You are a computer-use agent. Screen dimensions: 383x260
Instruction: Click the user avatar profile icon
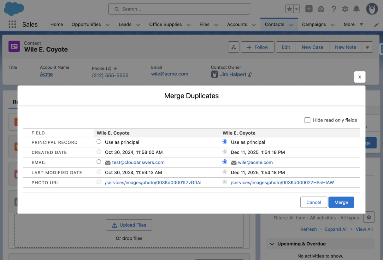pyautogui.click(x=372, y=9)
